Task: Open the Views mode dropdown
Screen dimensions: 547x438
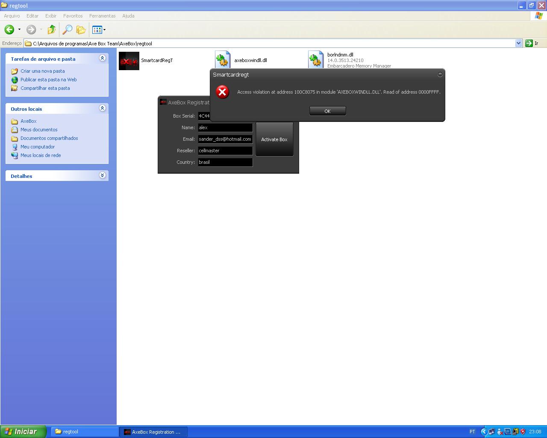Action: [x=99, y=30]
